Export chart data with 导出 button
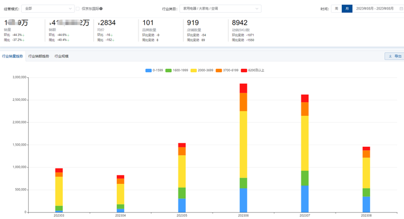 (x=395, y=57)
